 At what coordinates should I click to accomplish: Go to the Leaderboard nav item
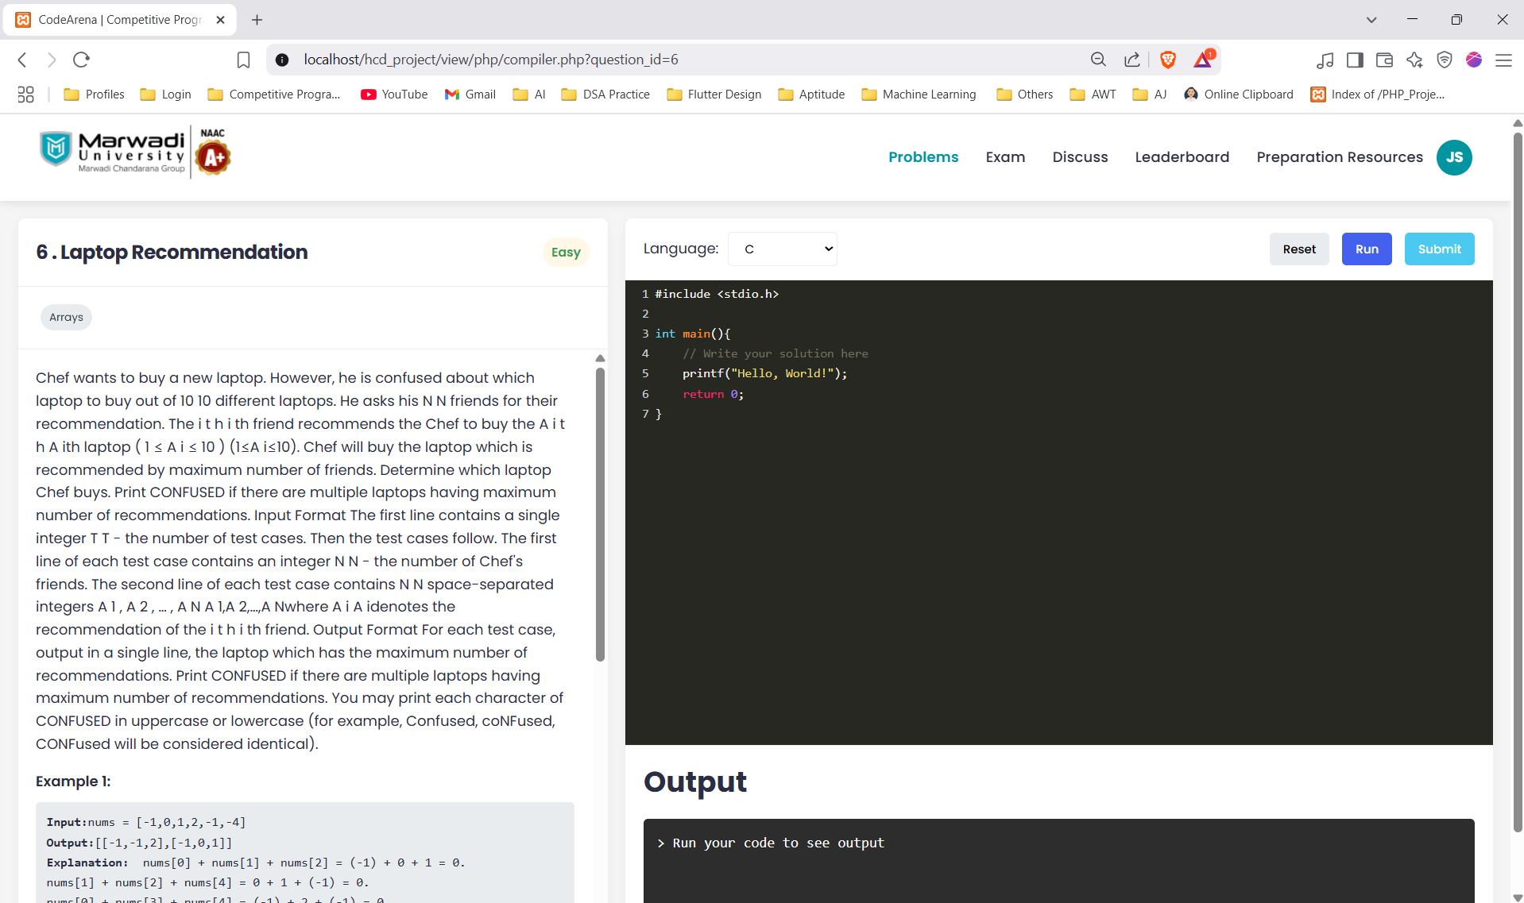(1182, 157)
